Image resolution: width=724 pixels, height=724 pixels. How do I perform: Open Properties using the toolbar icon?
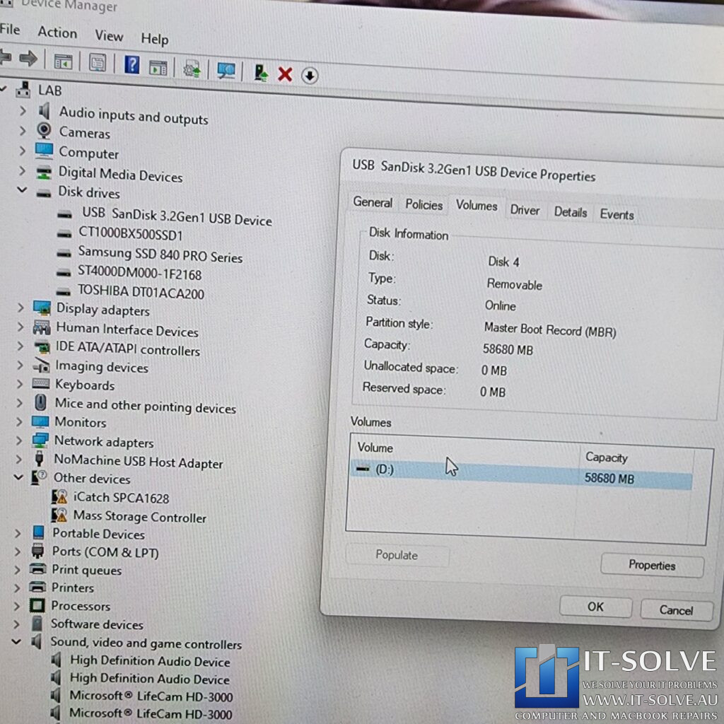(x=98, y=64)
